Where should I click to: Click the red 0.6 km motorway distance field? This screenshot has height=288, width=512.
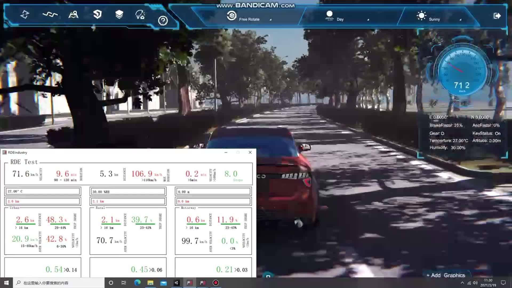pos(213,201)
